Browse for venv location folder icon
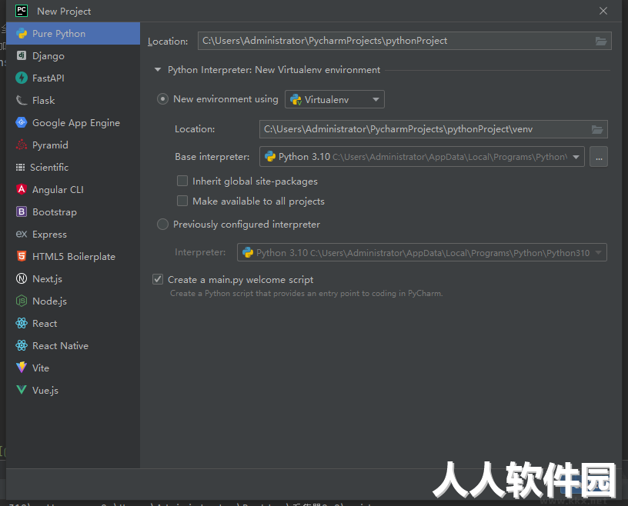The height and width of the screenshot is (506, 628). (597, 129)
